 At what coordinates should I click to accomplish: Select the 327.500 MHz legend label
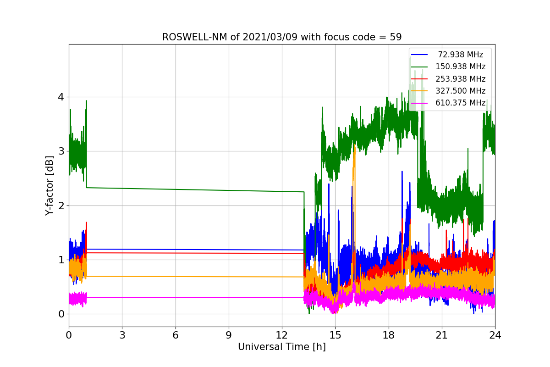(x=461, y=91)
